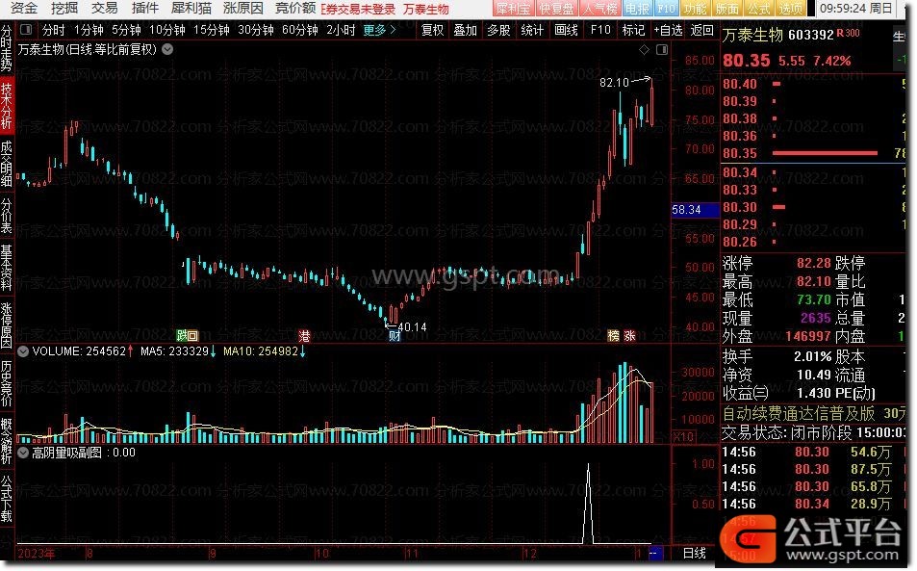
Task: Expand the VOLUME indicator dropdown
Action: coord(23,351)
